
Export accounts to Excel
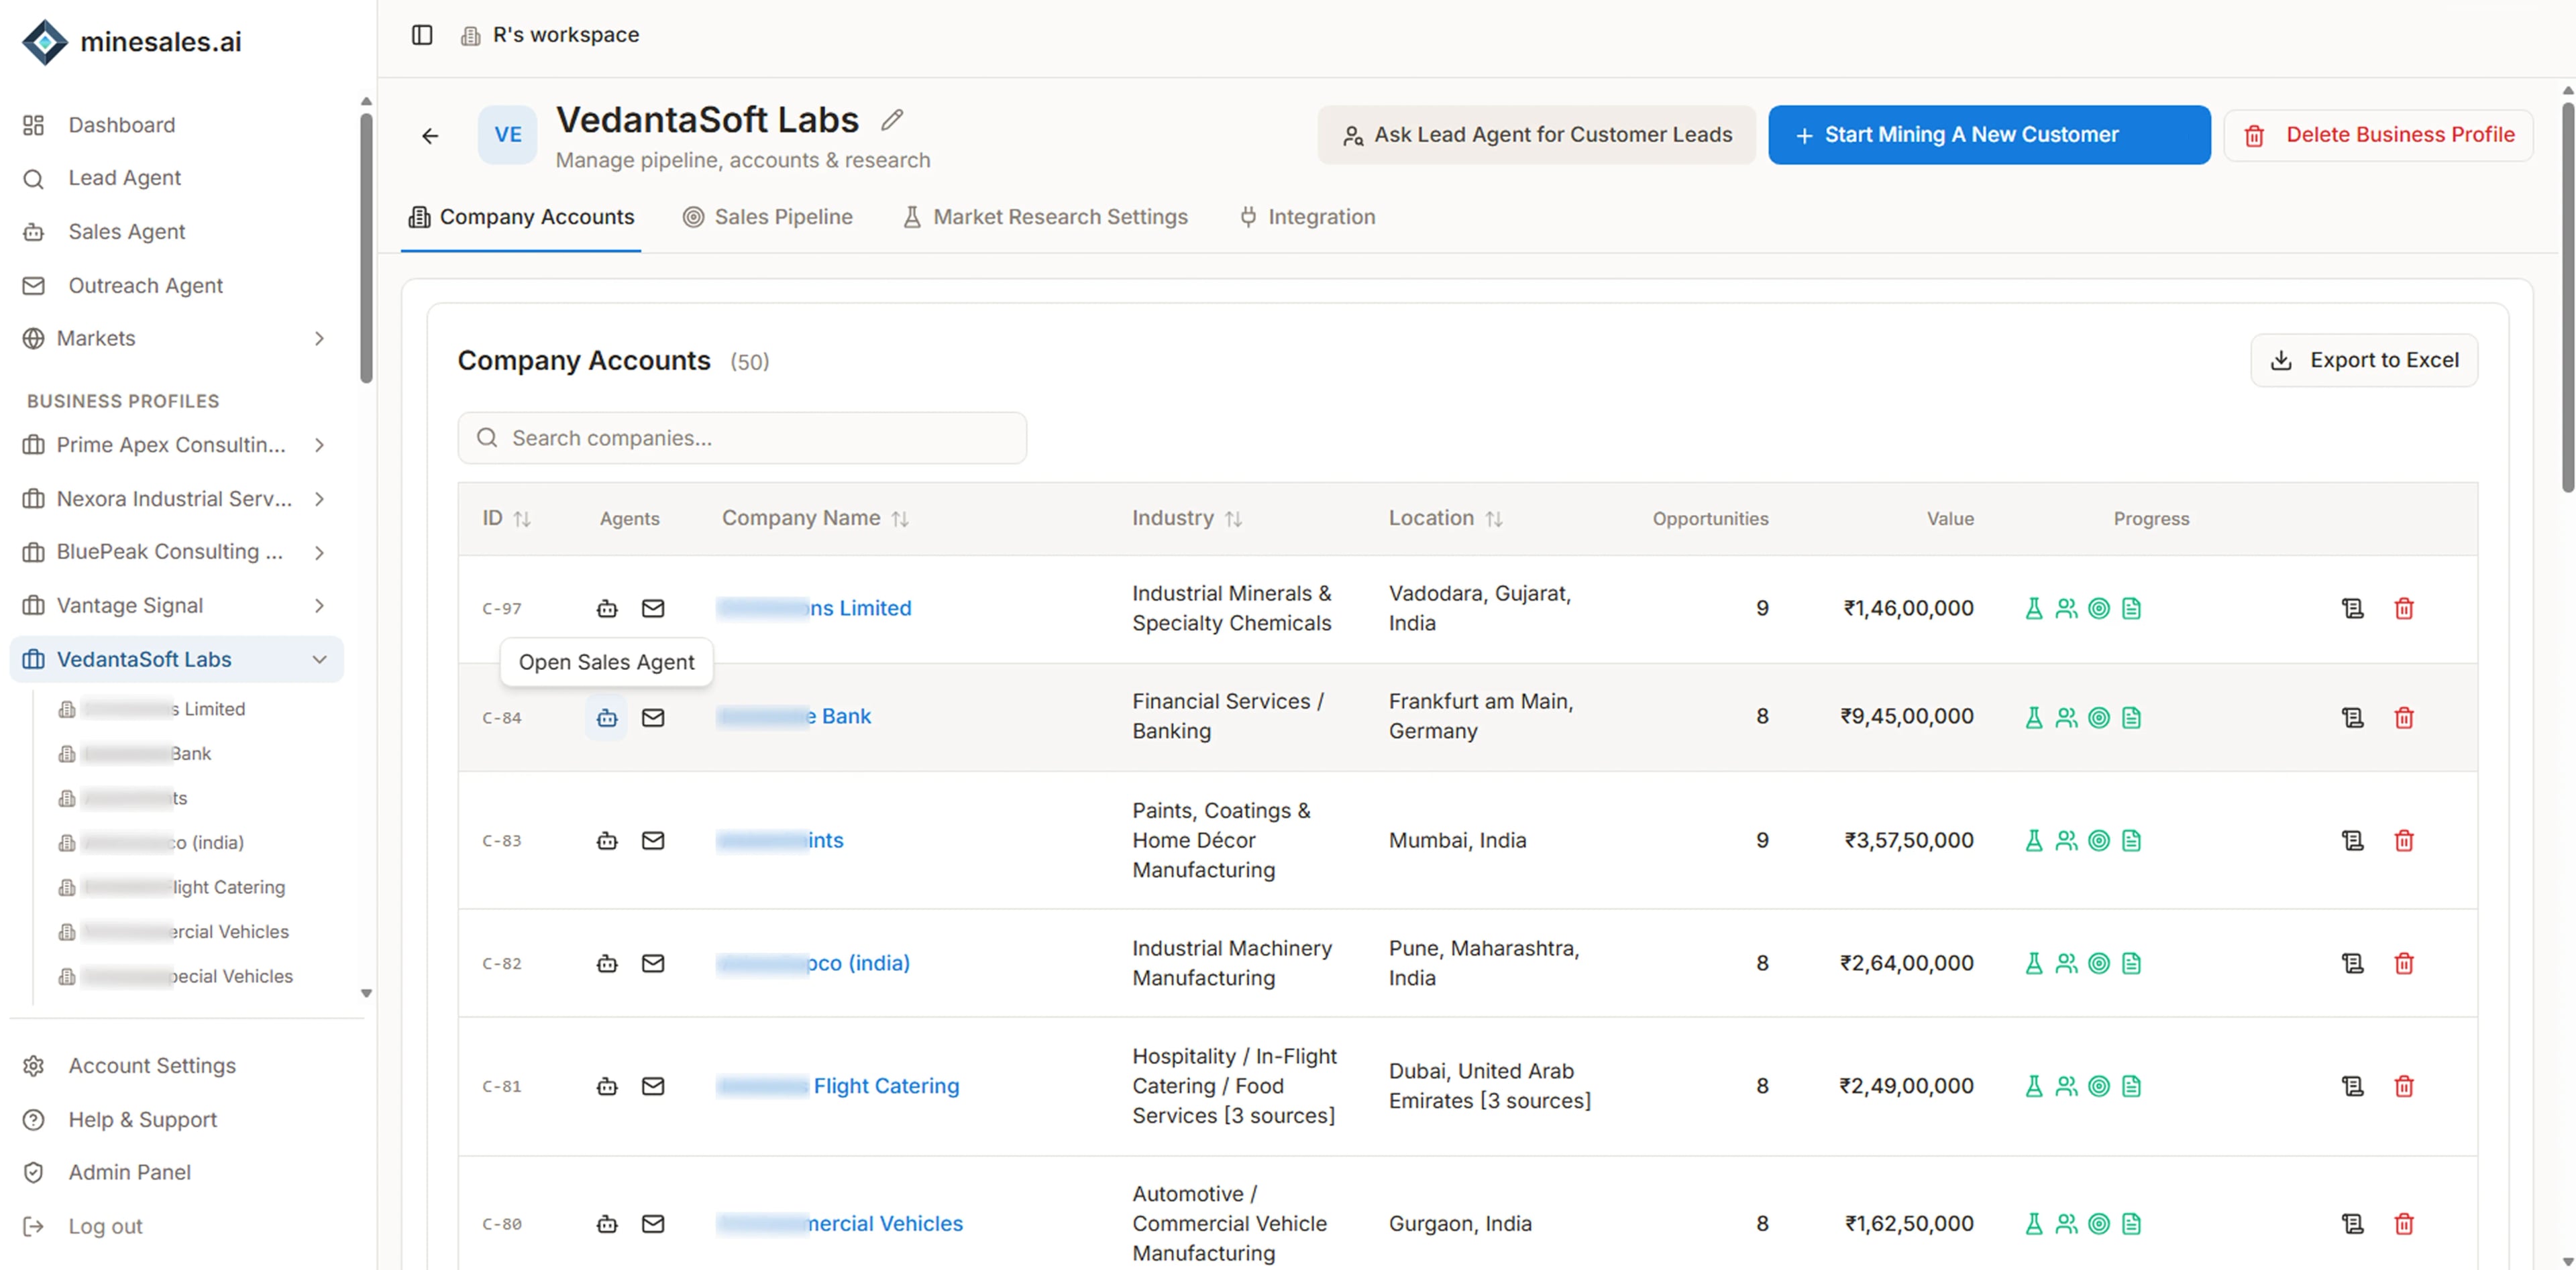tap(2364, 359)
